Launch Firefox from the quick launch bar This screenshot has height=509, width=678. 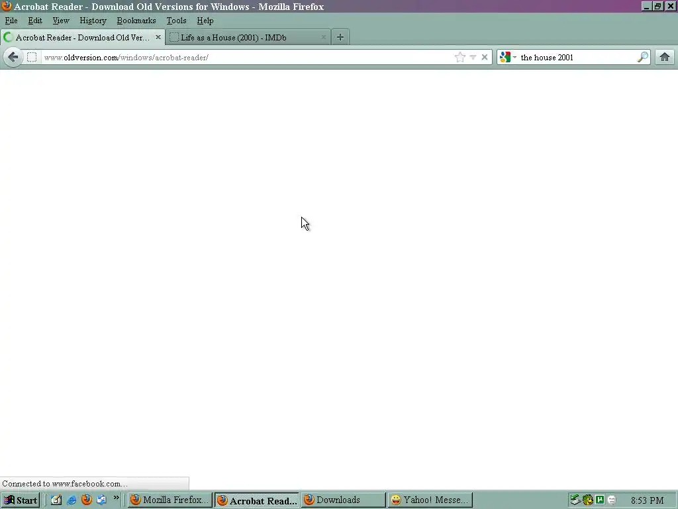click(x=87, y=500)
